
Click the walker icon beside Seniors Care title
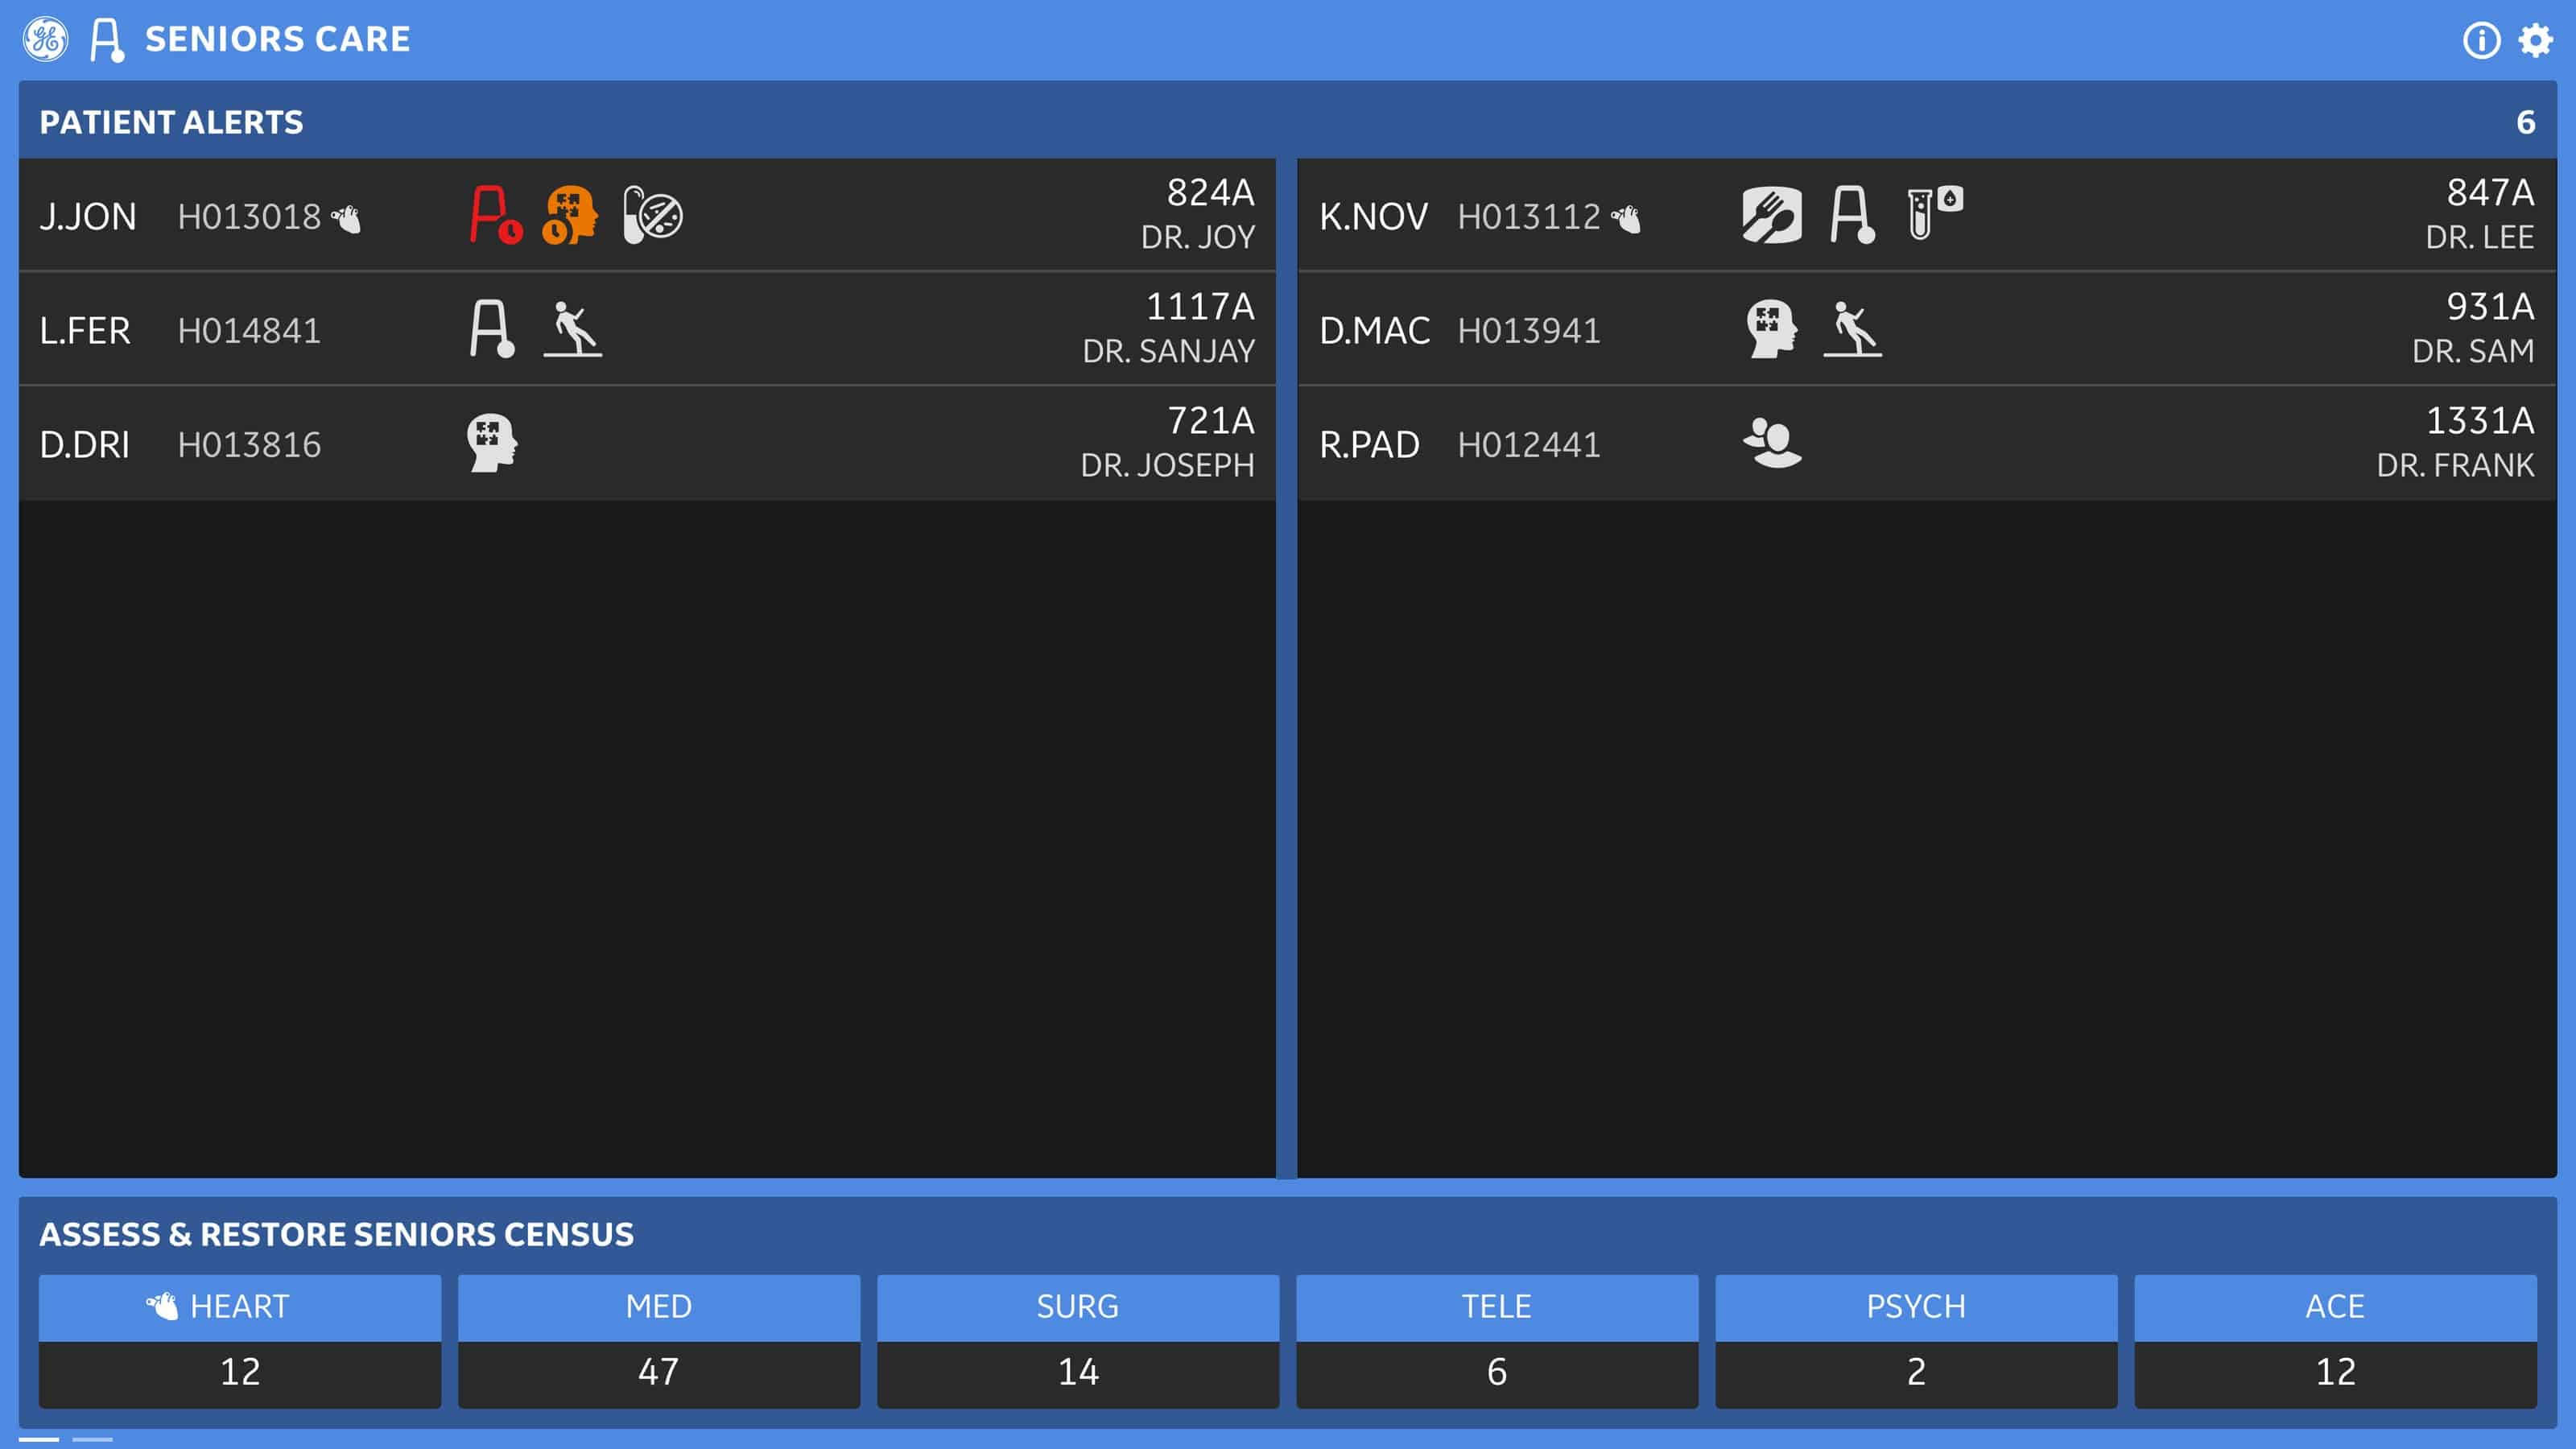pyautogui.click(x=107, y=40)
